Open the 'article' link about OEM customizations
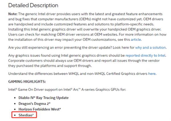This screenshot has width=171, height=121. (136, 40)
